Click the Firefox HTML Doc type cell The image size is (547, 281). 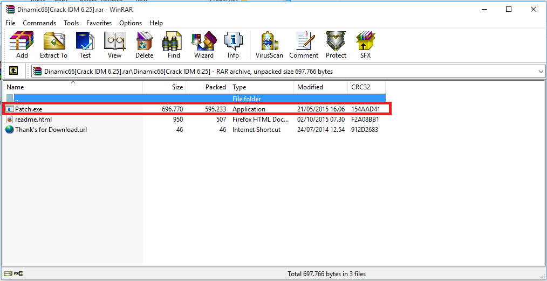(x=261, y=120)
